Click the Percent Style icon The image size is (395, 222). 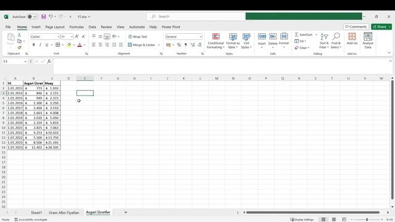179,45
